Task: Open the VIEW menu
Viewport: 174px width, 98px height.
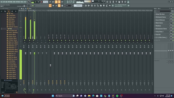Action: click(14, 2)
